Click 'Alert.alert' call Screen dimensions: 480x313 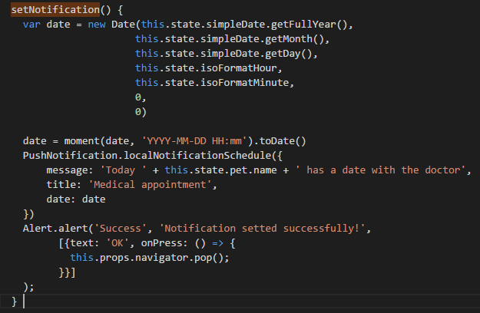[x=55, y=229]
